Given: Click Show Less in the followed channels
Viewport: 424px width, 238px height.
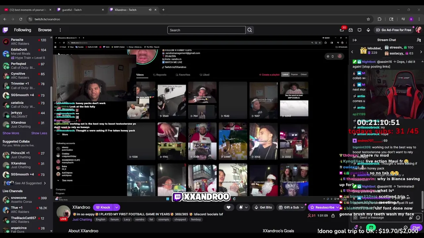Looking at the screenshot, I should [x=39, y=133].
